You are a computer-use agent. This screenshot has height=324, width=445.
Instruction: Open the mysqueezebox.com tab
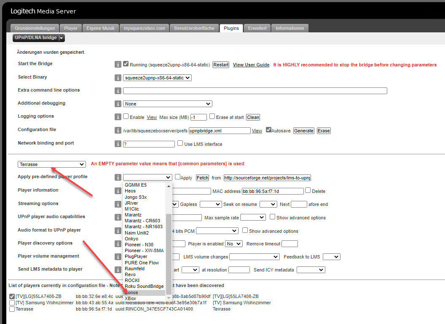(x=144, y=28)
